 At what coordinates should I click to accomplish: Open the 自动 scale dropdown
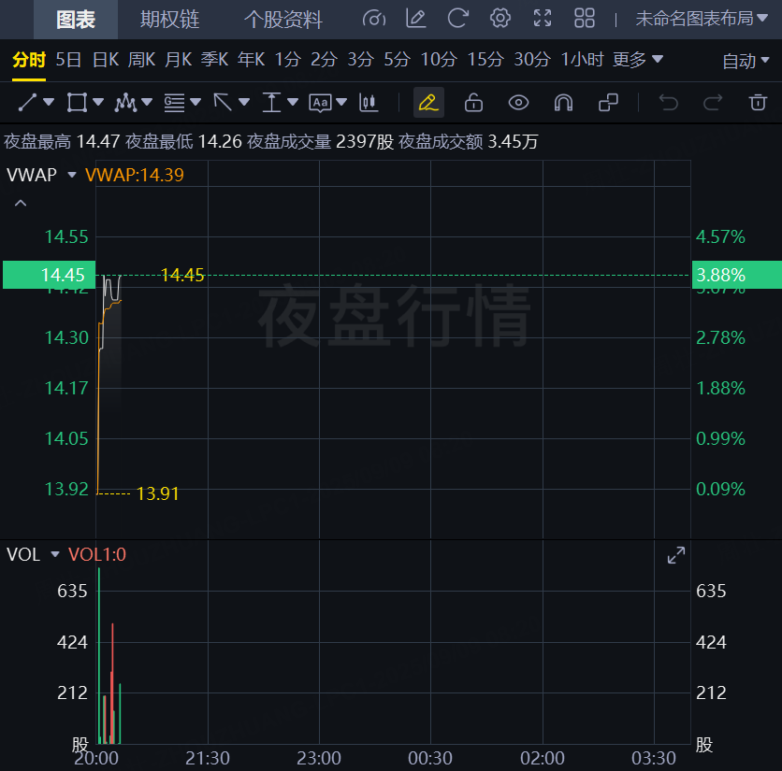tap(746, 61)
